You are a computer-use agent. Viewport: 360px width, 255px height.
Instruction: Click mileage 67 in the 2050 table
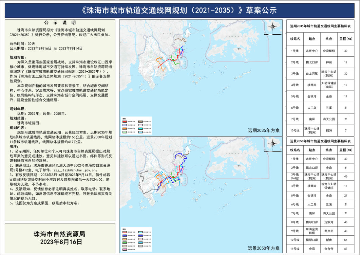pos(346,249)
